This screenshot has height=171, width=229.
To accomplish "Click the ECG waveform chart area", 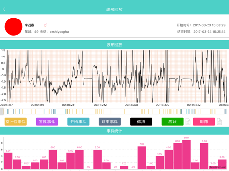I will click(117, 76).
